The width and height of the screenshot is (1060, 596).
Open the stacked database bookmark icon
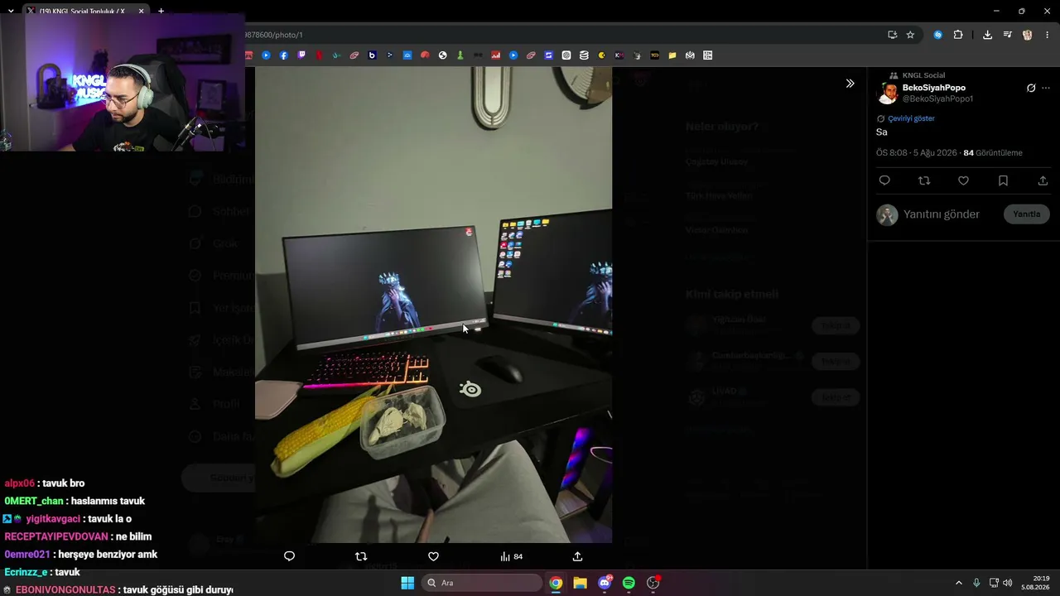tap(584, 55)
